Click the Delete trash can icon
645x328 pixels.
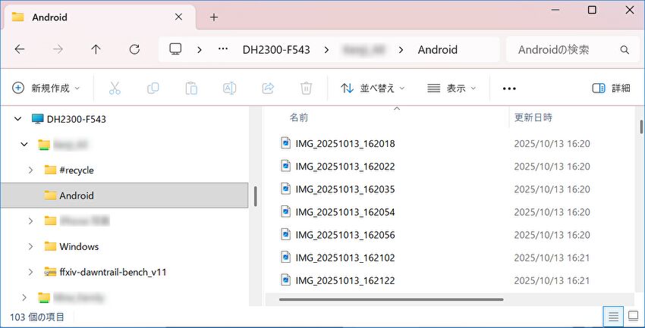click(306, 88)
